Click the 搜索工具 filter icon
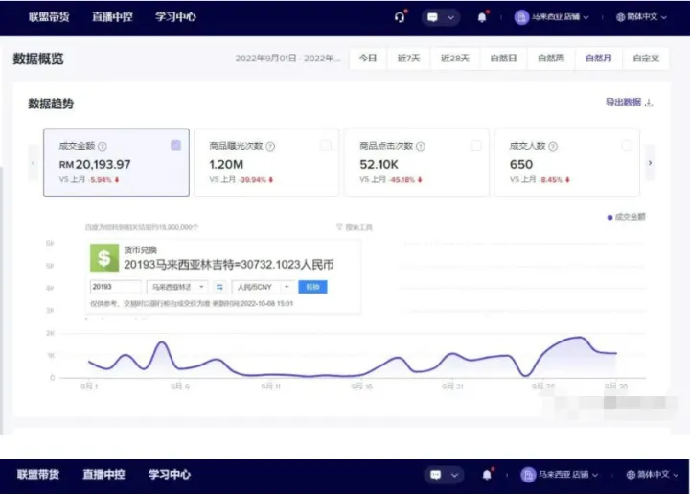This screenshot has width=690, height=494. click(x=339, y=227)
